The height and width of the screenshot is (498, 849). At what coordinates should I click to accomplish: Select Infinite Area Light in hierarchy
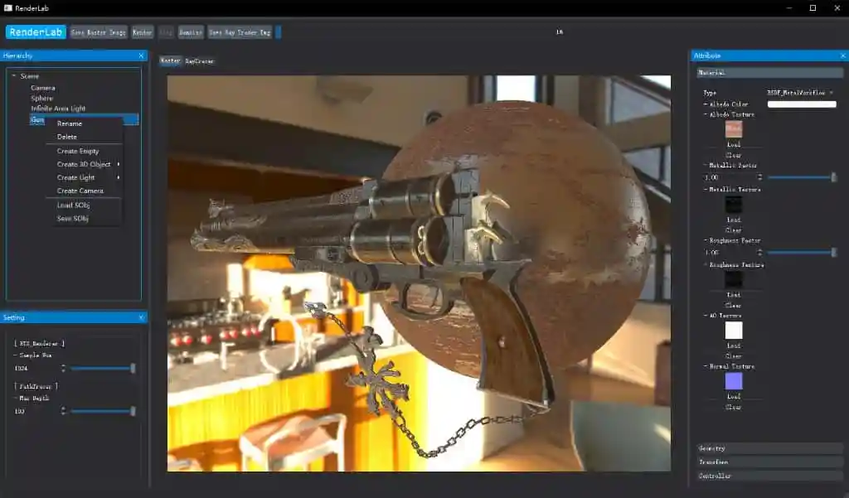[x=58, y=109]
